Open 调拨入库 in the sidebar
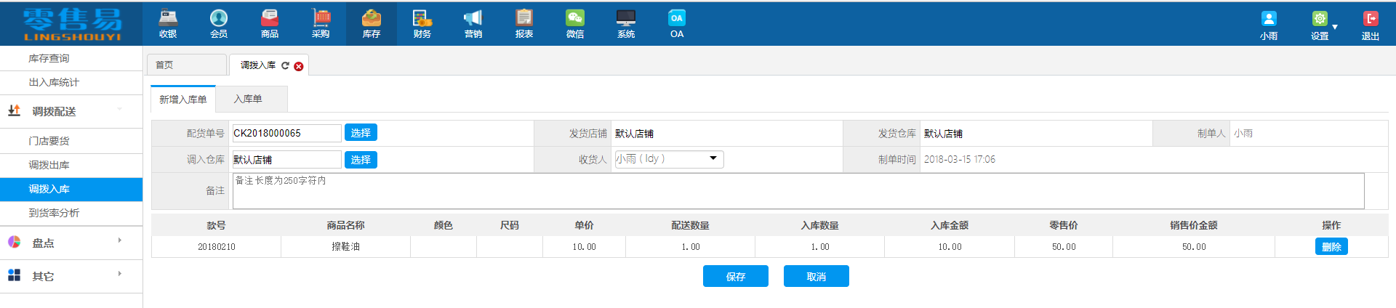This screenshot has height=308, width=1396. point(71,189)
